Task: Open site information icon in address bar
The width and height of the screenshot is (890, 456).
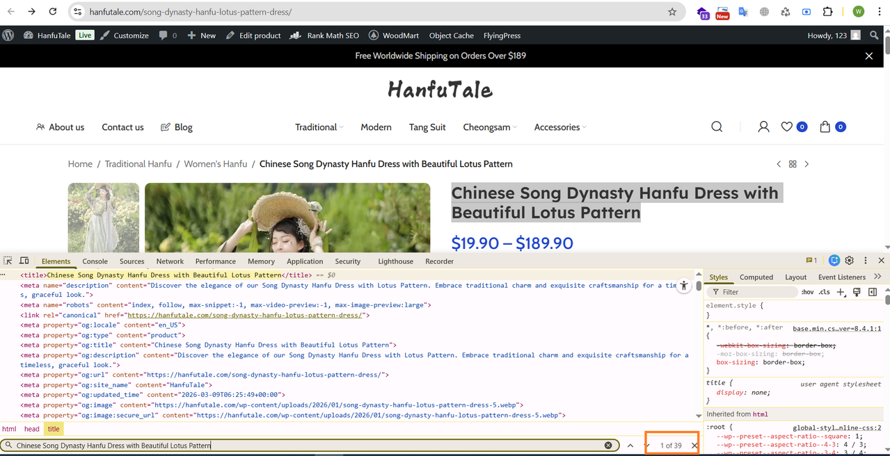Action: pos(78,12)
